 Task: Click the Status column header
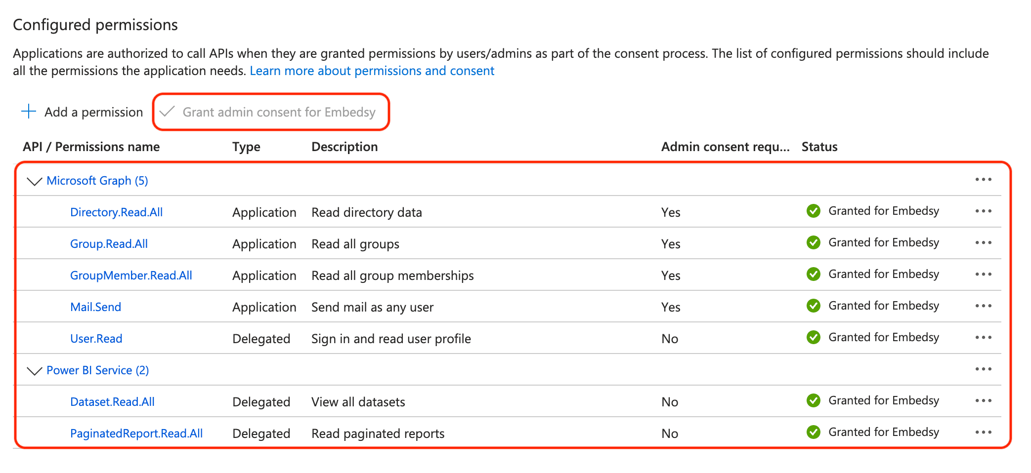point(819,147)
